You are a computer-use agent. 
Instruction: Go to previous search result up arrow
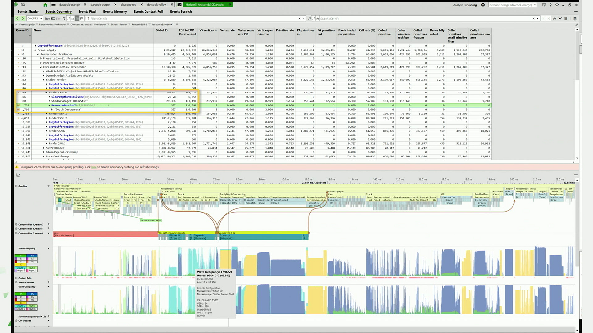tap(554, 19)
